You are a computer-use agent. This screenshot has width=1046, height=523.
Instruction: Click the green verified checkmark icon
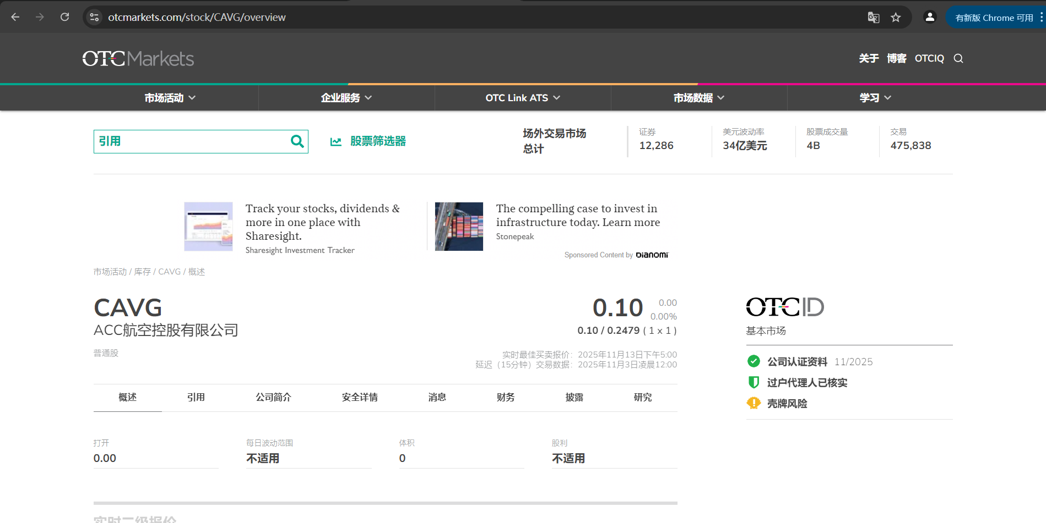coord(754,361)
